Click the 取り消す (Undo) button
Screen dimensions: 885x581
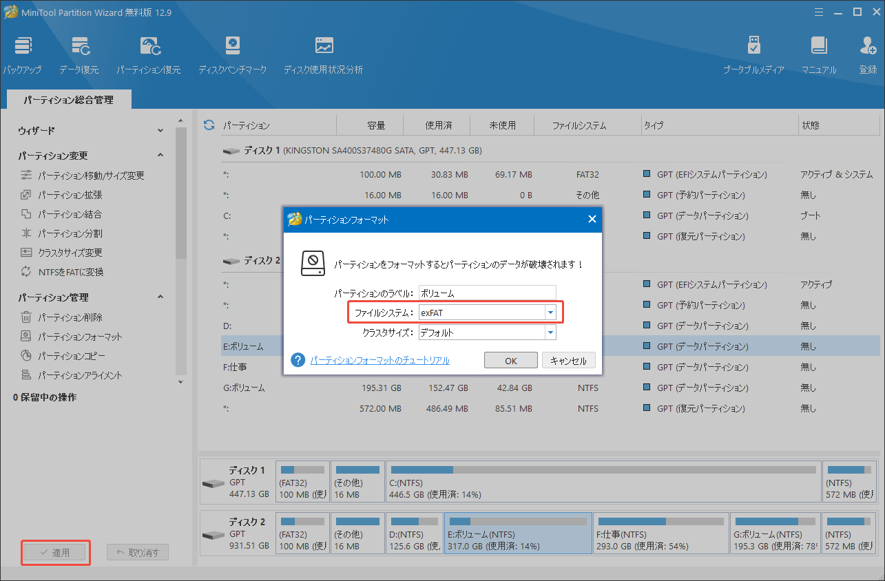(138, 552)
